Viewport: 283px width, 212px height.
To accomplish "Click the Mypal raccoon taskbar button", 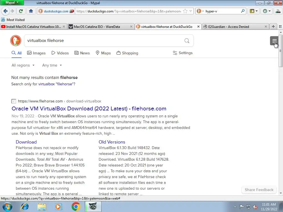I will pos(93,206).
